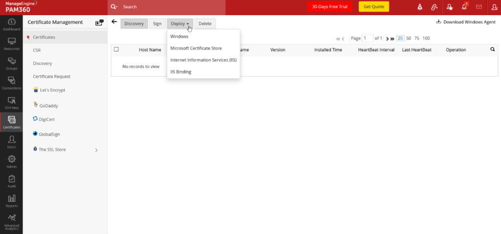Expand the Deploy dropdown button
501x234 pixels.
coord(180,23)
